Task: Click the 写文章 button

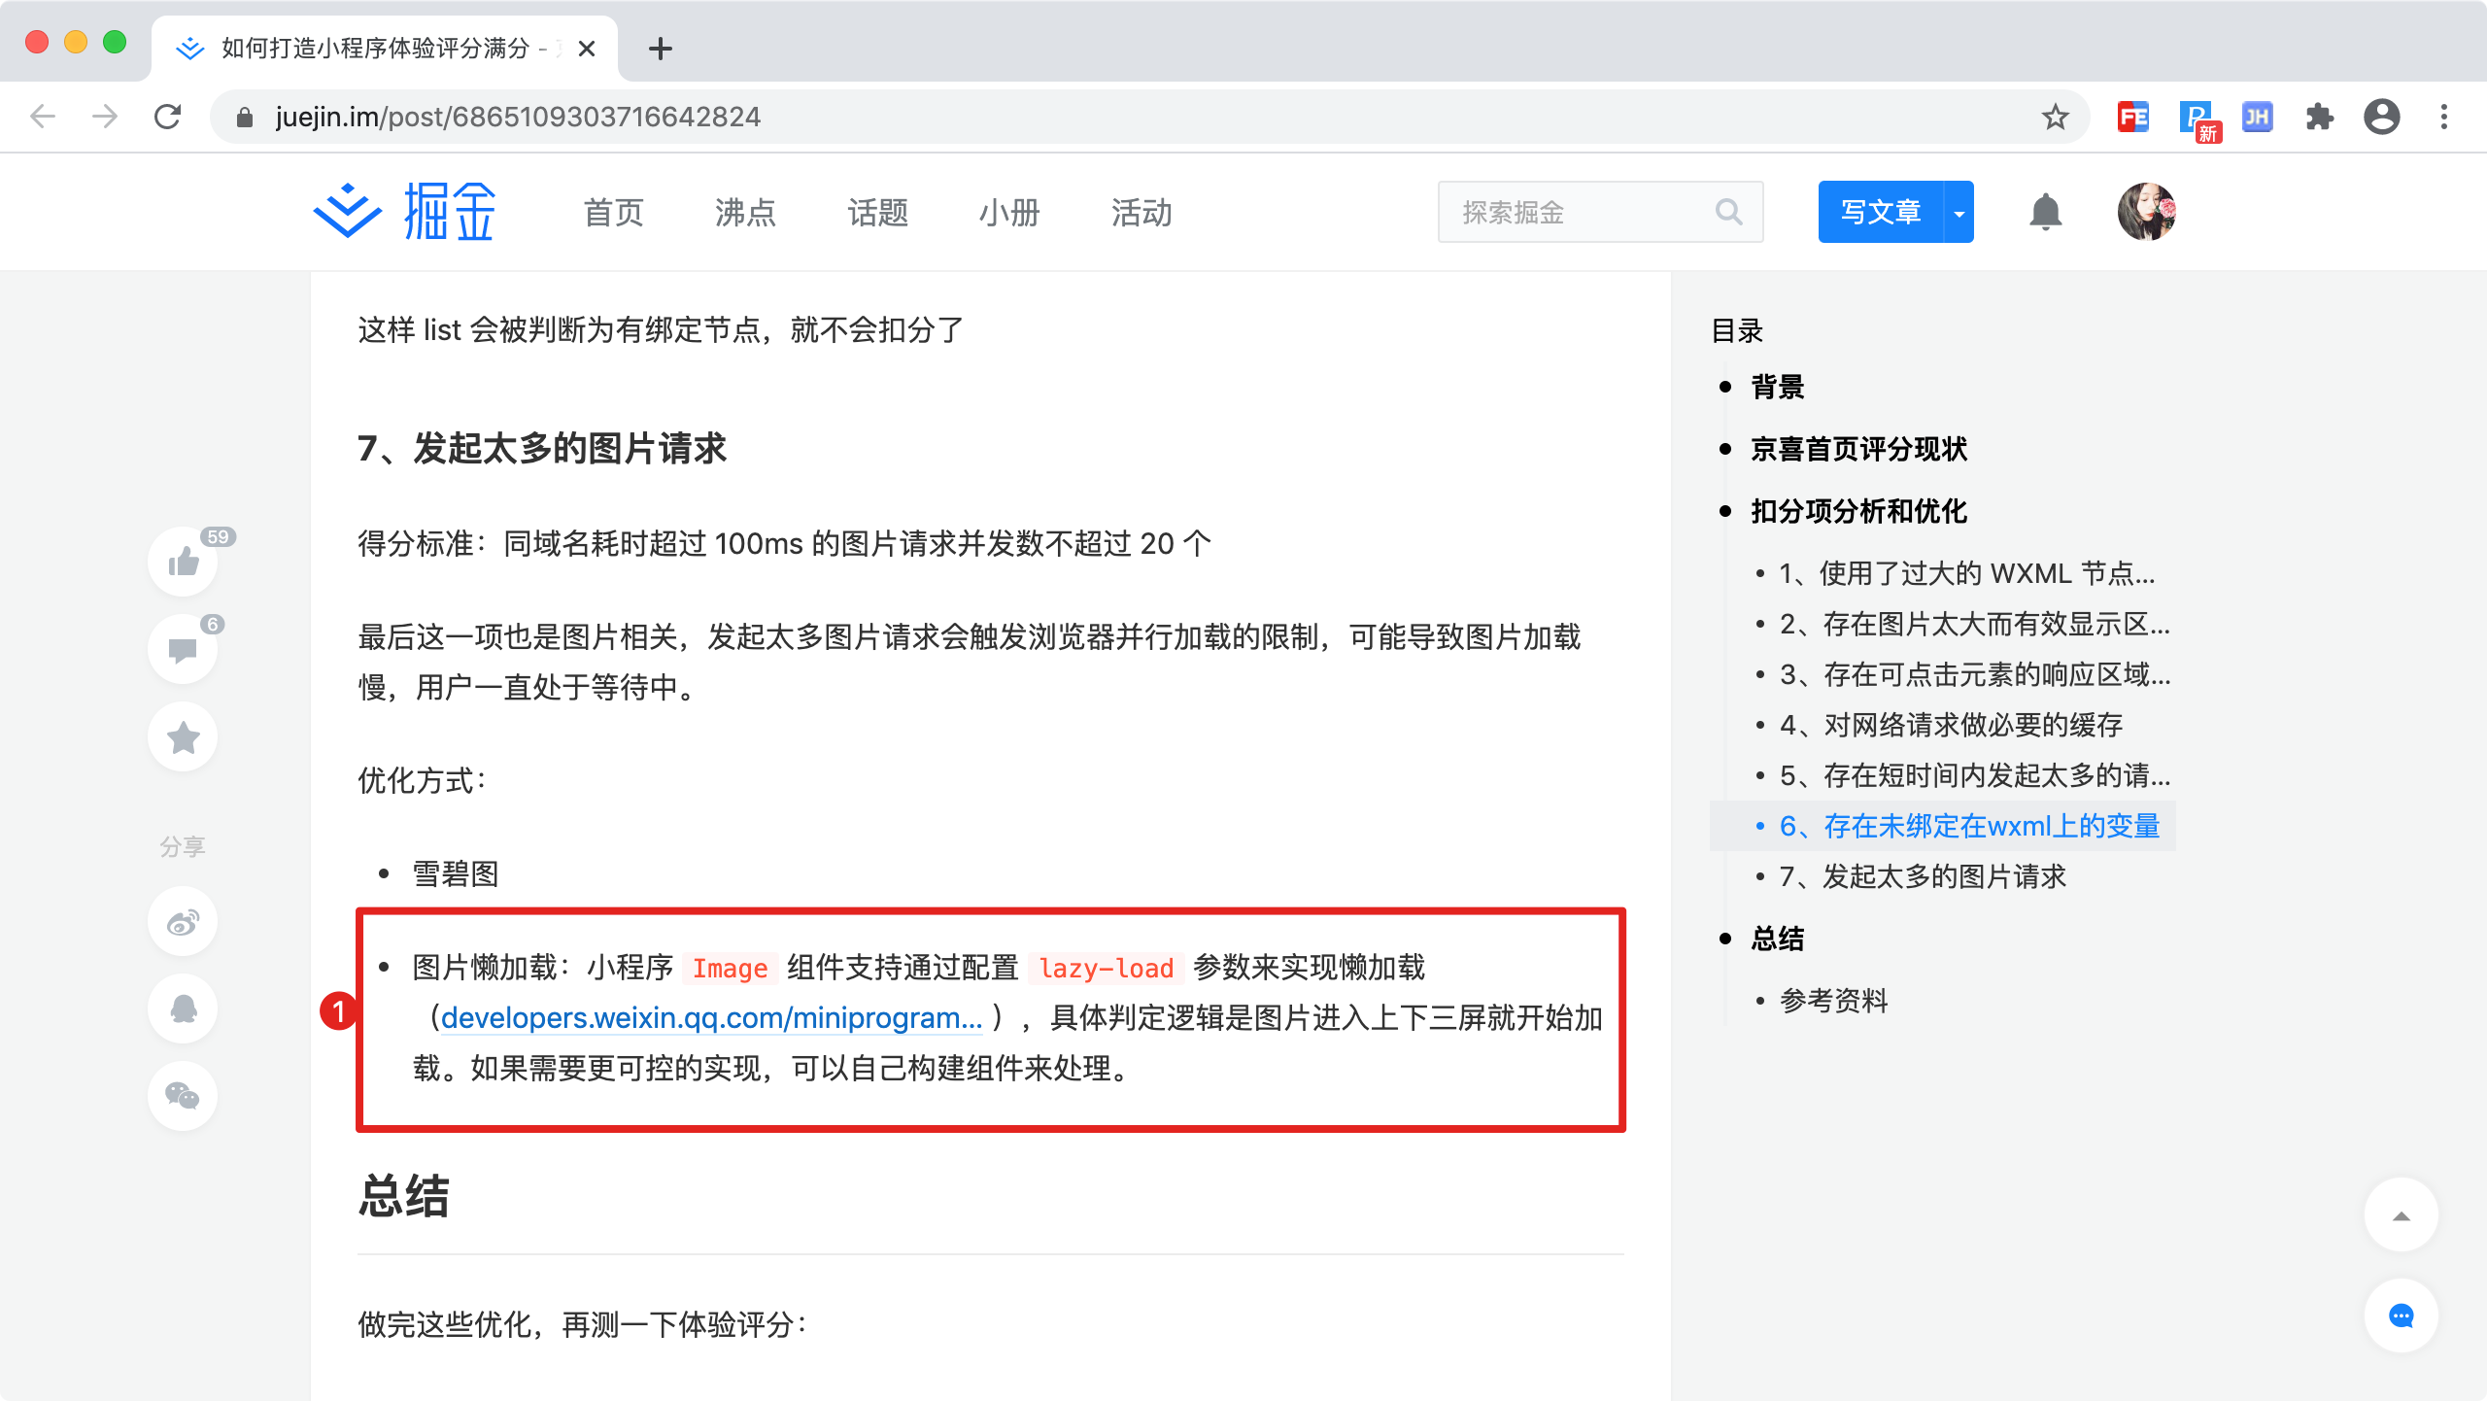Action: click(1880, 212)
